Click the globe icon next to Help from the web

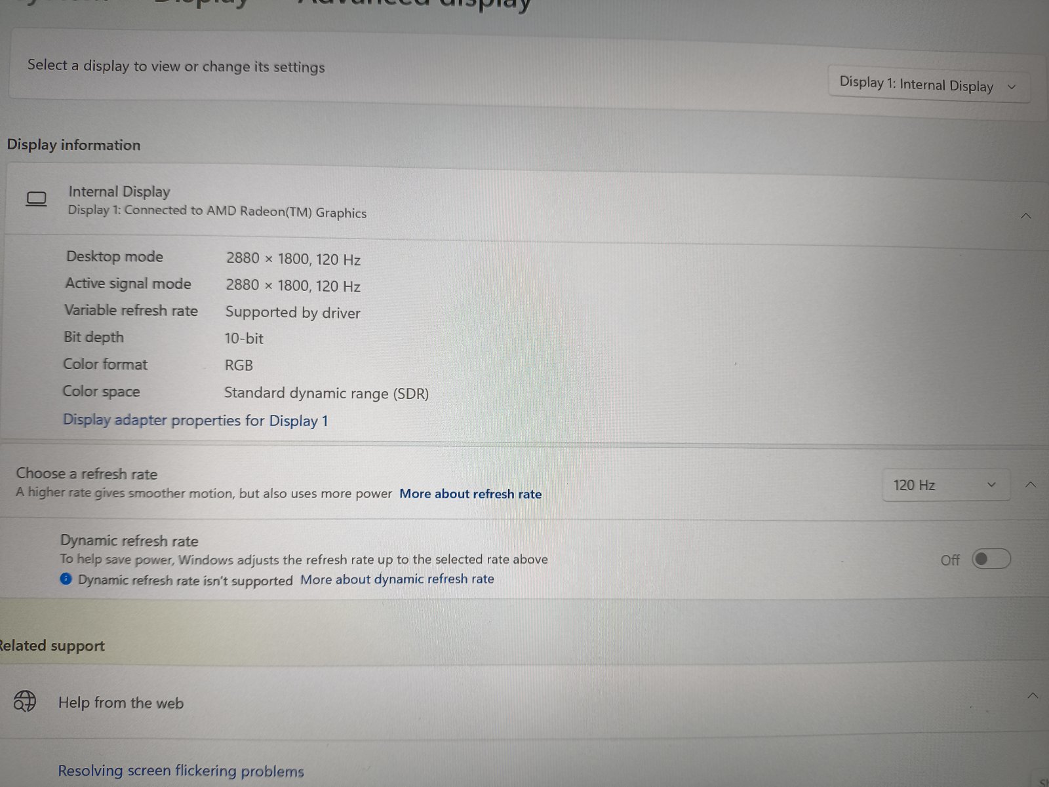25,701
